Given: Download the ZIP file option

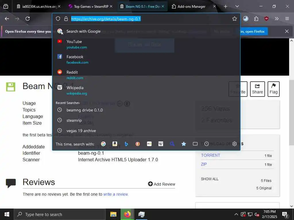Looking at the screenshot, I should point(204,164).
